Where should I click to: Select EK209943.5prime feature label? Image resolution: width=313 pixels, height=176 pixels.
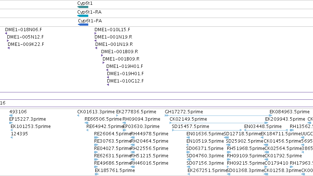(285, 119)
